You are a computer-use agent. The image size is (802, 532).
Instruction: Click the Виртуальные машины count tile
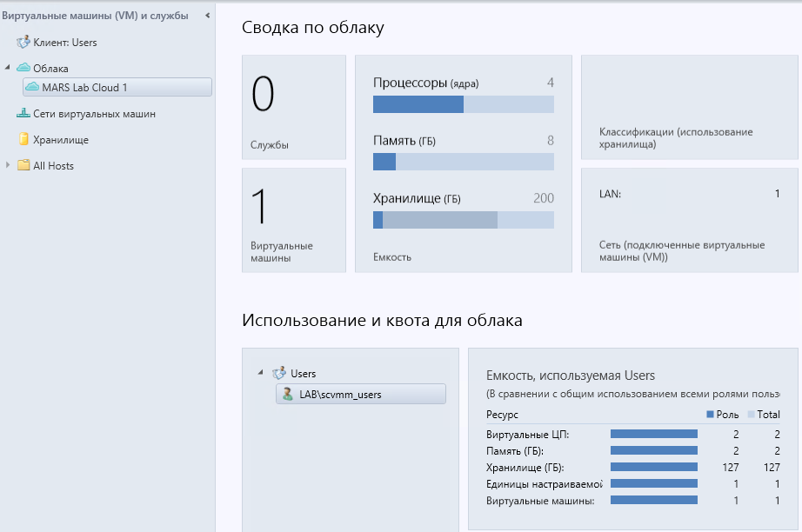coord(292,220)
